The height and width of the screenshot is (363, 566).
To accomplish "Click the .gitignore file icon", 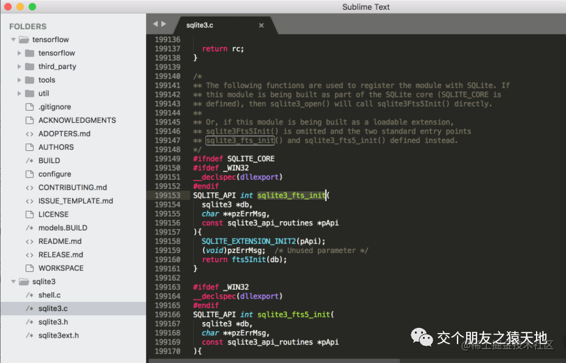I will point(29,107).
